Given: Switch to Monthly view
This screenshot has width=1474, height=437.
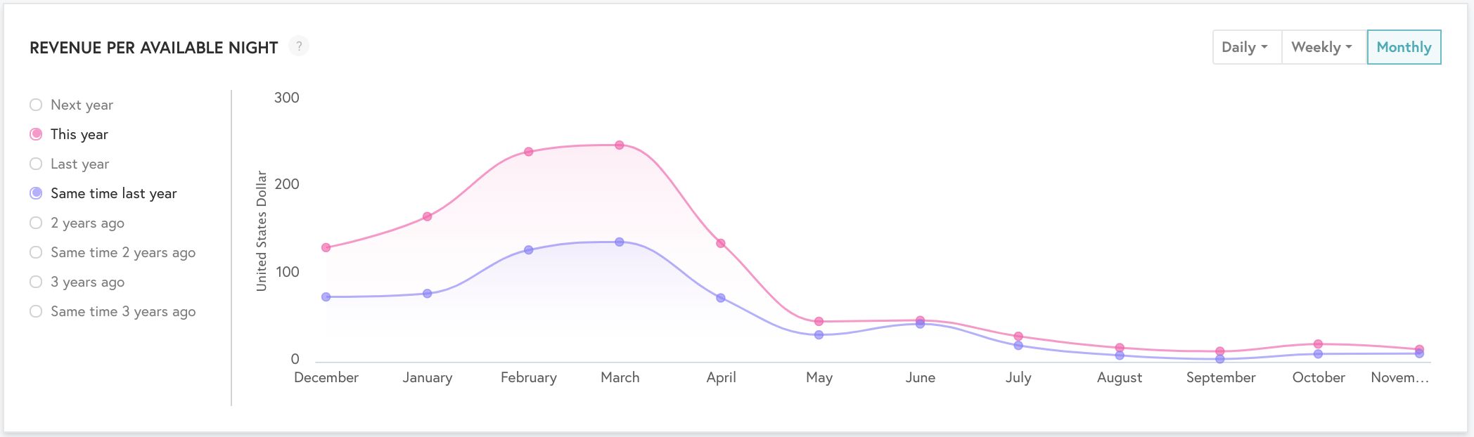Looking at the screenshot, I should tap(1404, 47).
